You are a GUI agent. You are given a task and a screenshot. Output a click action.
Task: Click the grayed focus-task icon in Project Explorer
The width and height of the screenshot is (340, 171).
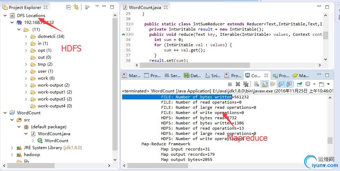coord(87,7)
